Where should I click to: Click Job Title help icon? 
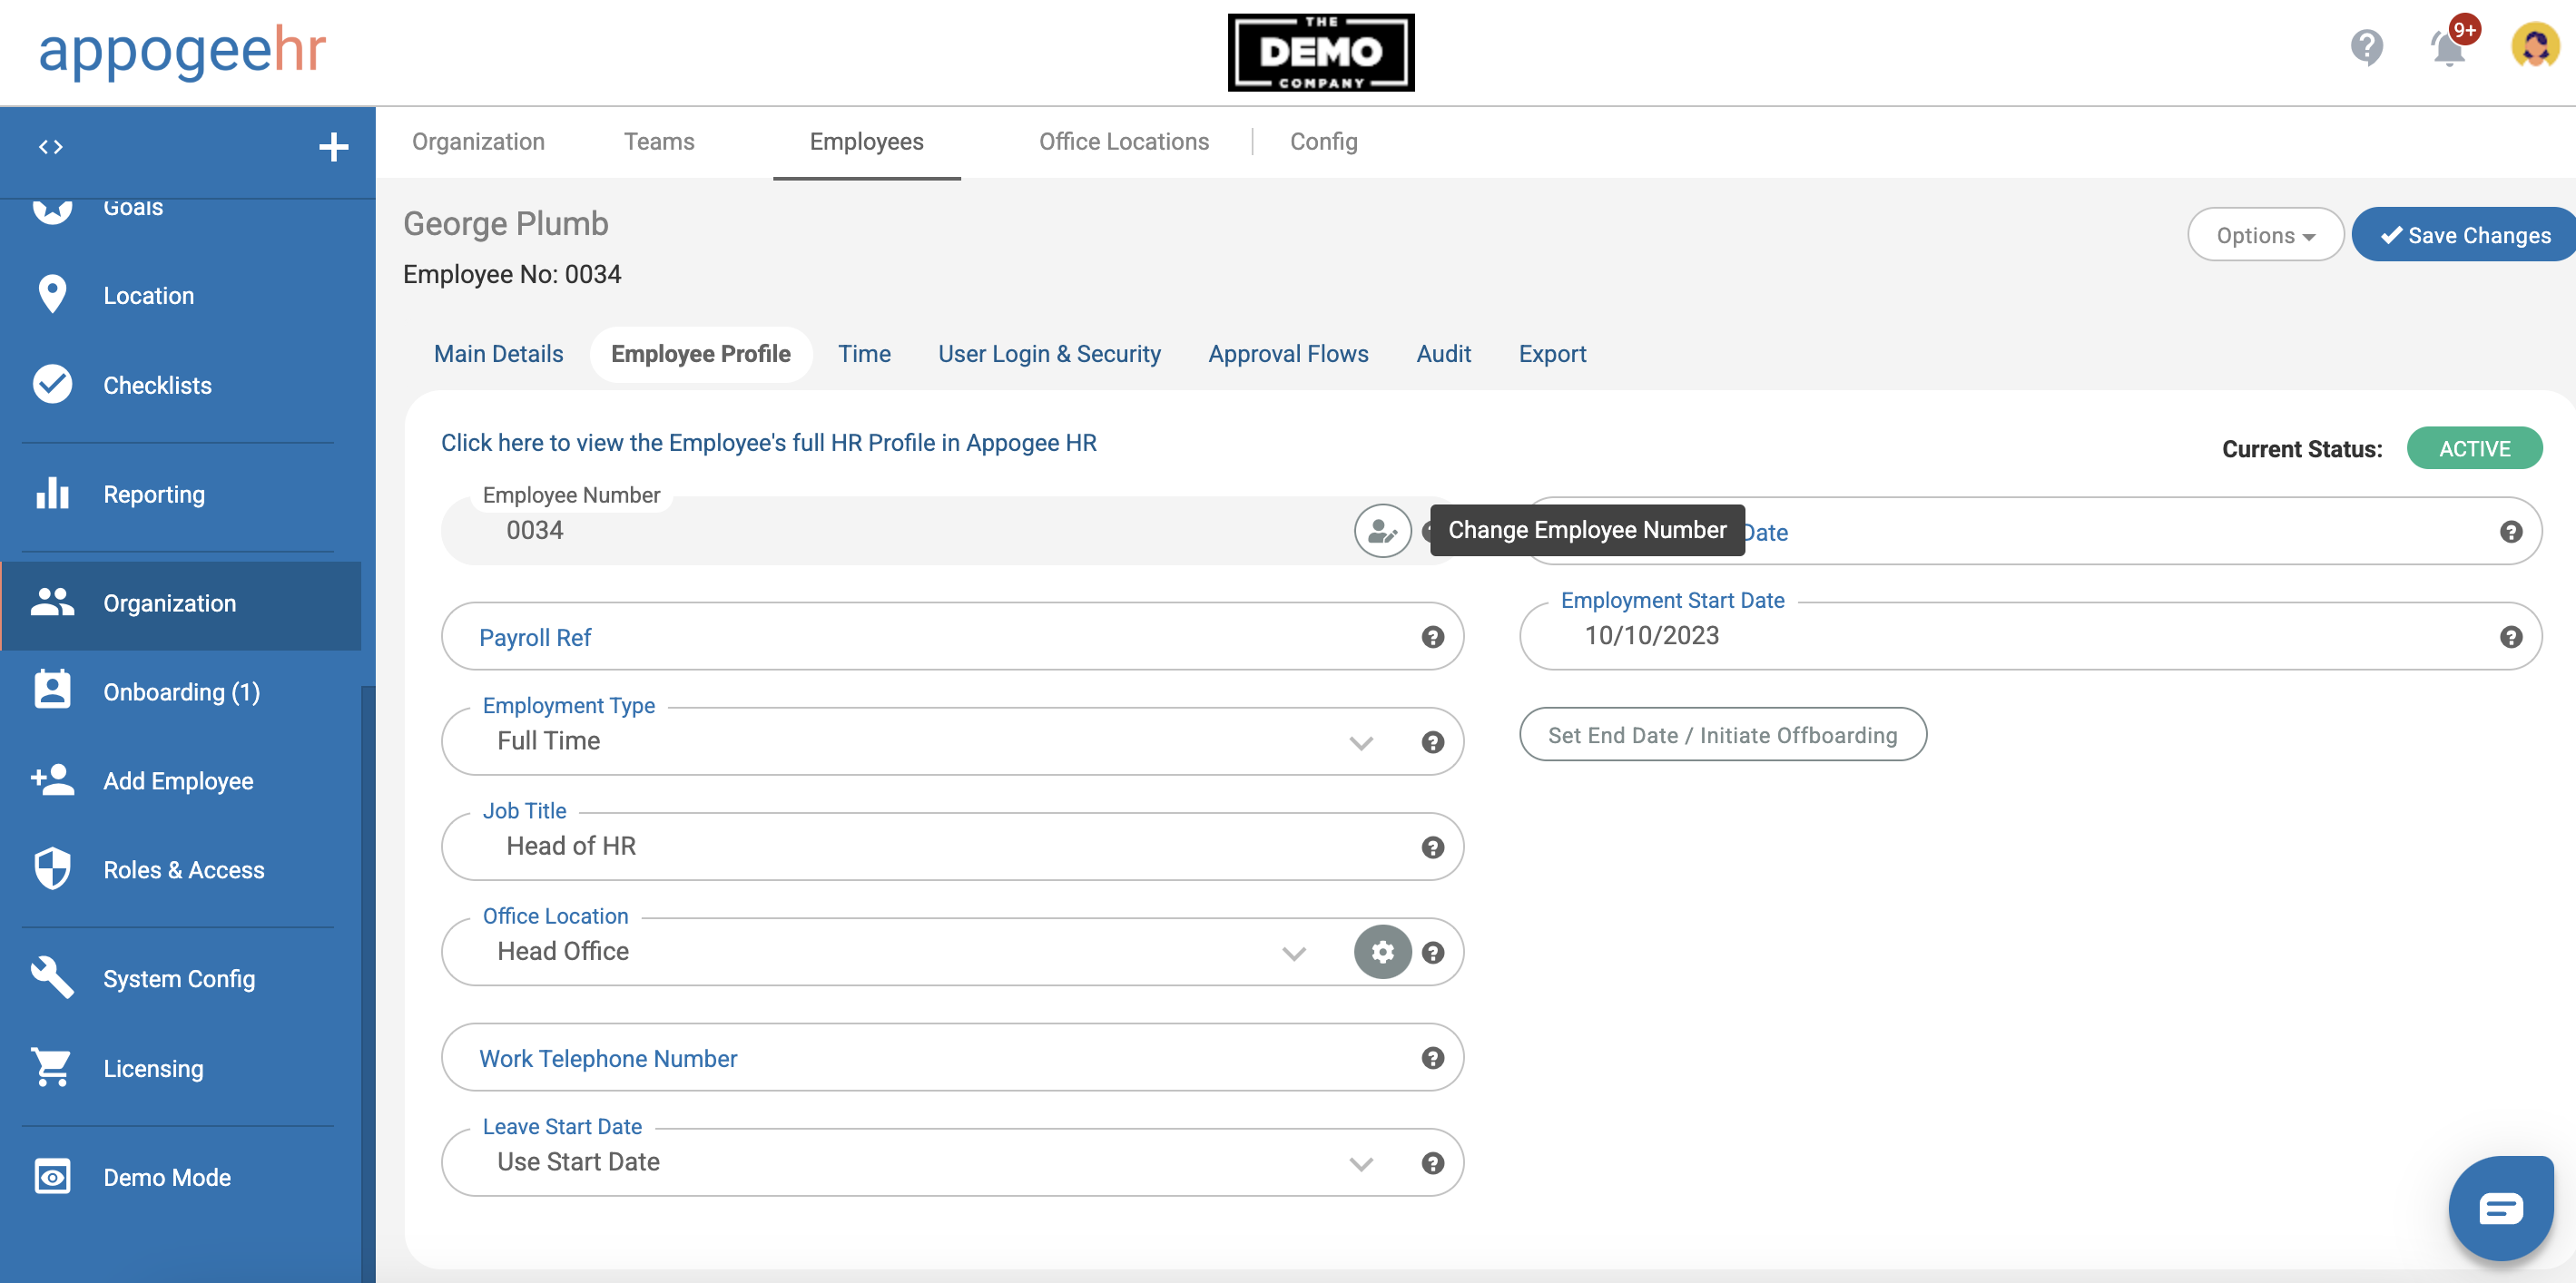[x=1432, y=847]
